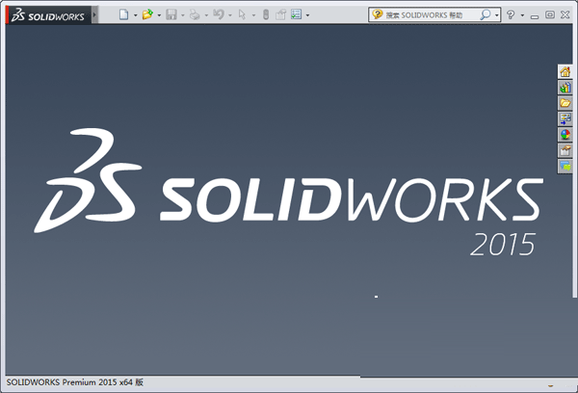Expand the Open file dropdown arrow
The image size is (578, 393).
click(x=159, y=15)
